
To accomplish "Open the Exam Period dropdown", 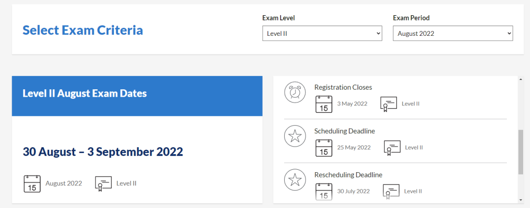I will 452,33.
